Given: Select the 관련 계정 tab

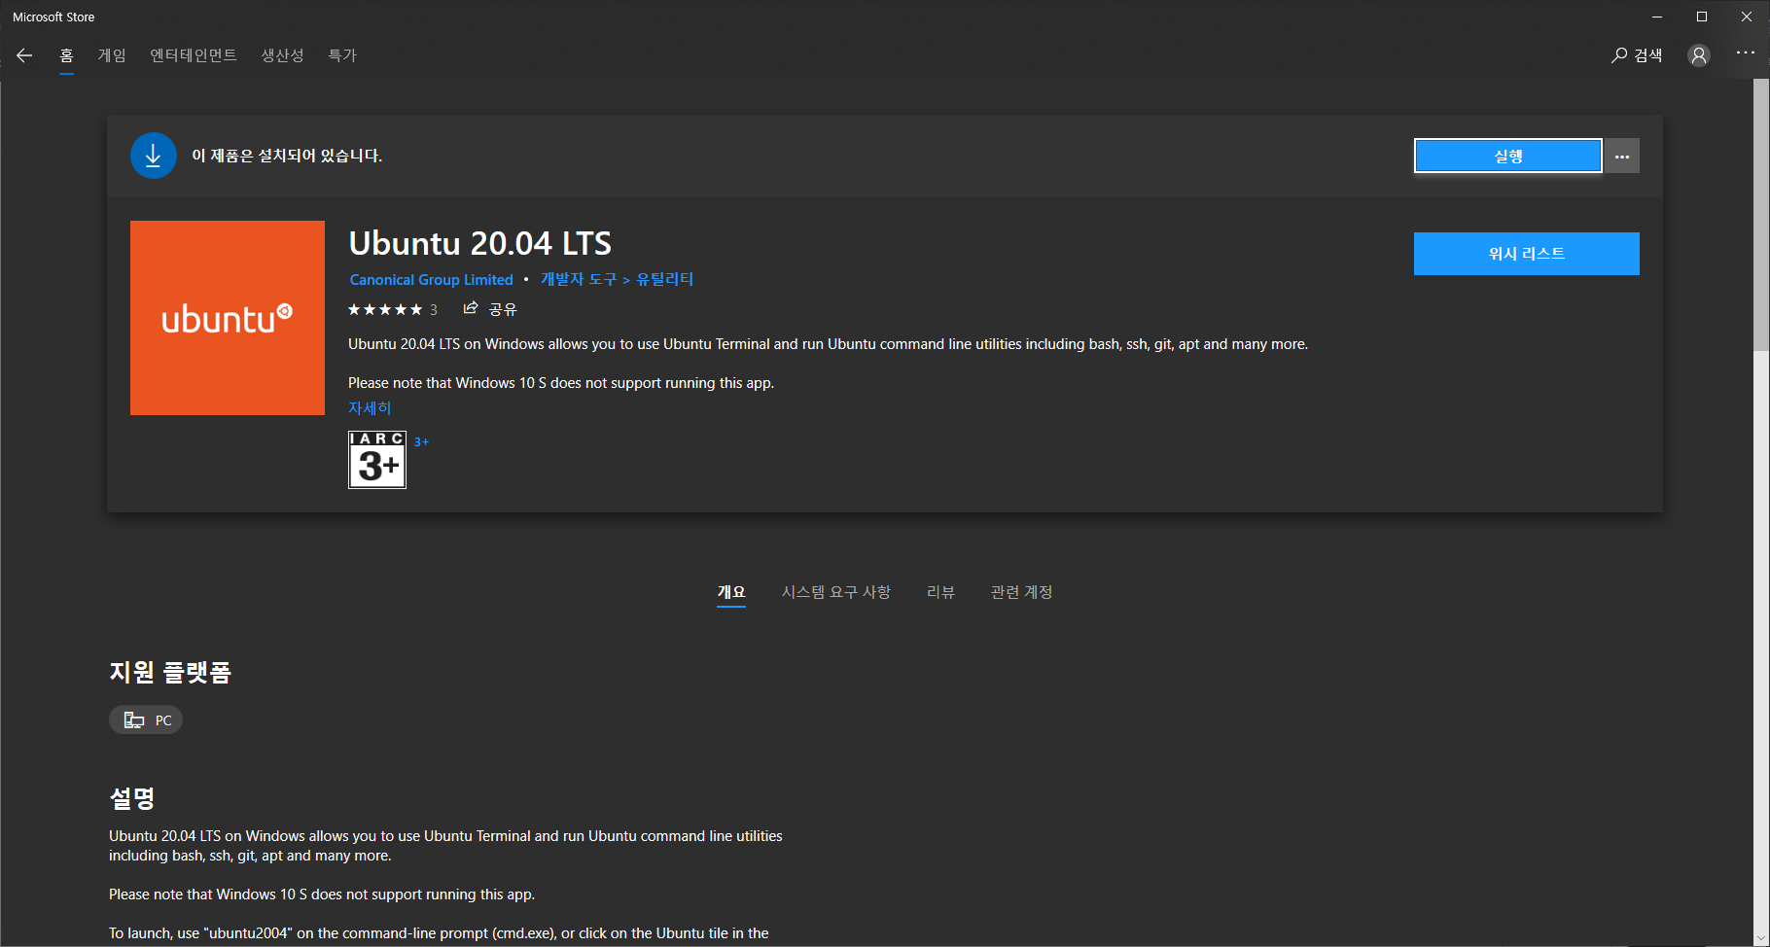Looking at the screenshot, I should pyautogui.click(x=1021, y=592).
